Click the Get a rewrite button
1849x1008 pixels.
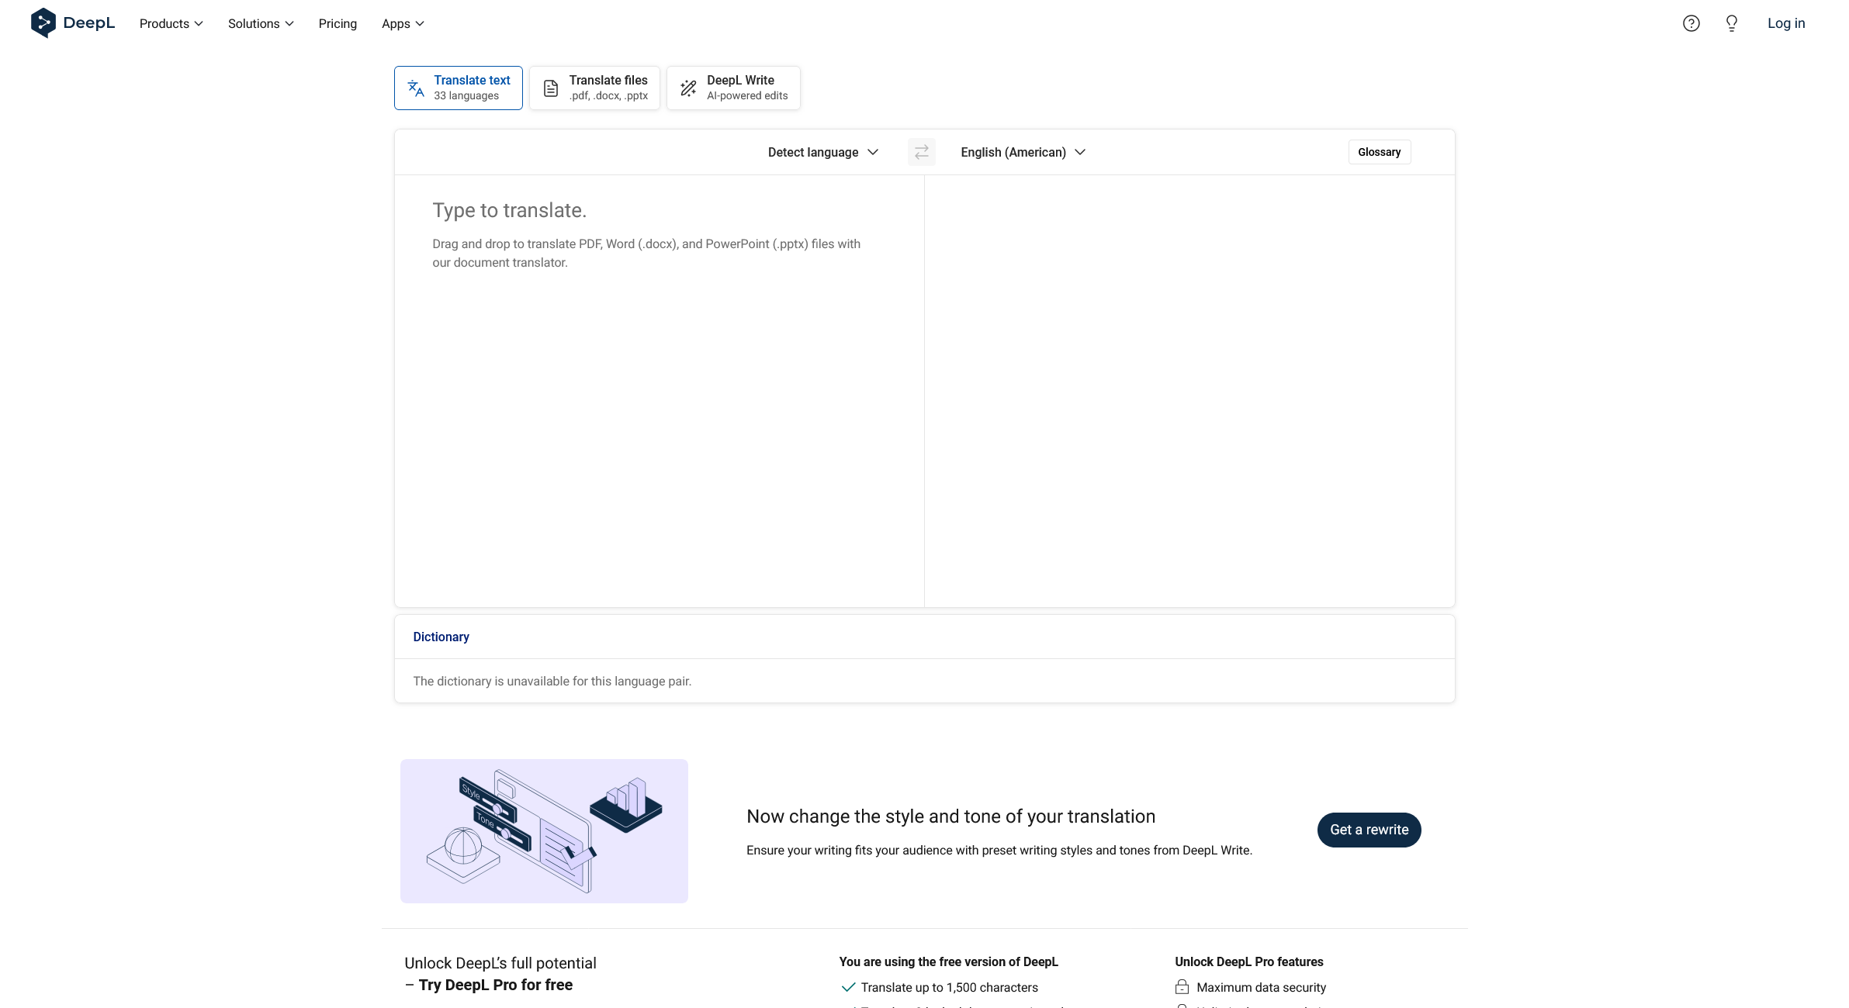point(1369,830)
